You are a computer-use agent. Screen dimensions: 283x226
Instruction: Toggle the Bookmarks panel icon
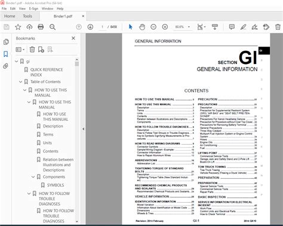6,54
